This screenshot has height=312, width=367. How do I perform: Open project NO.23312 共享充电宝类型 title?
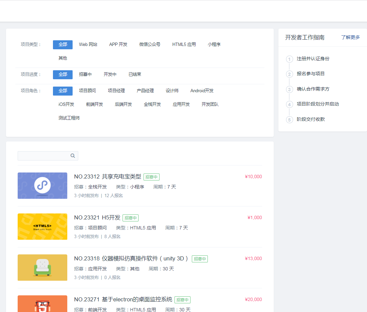(x=108, y=177)
